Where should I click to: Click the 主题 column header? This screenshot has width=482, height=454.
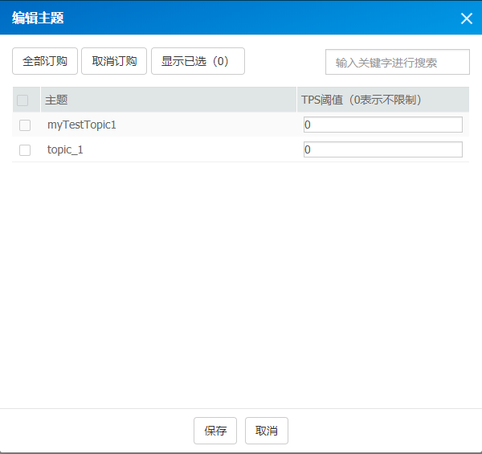coord(56,100)
